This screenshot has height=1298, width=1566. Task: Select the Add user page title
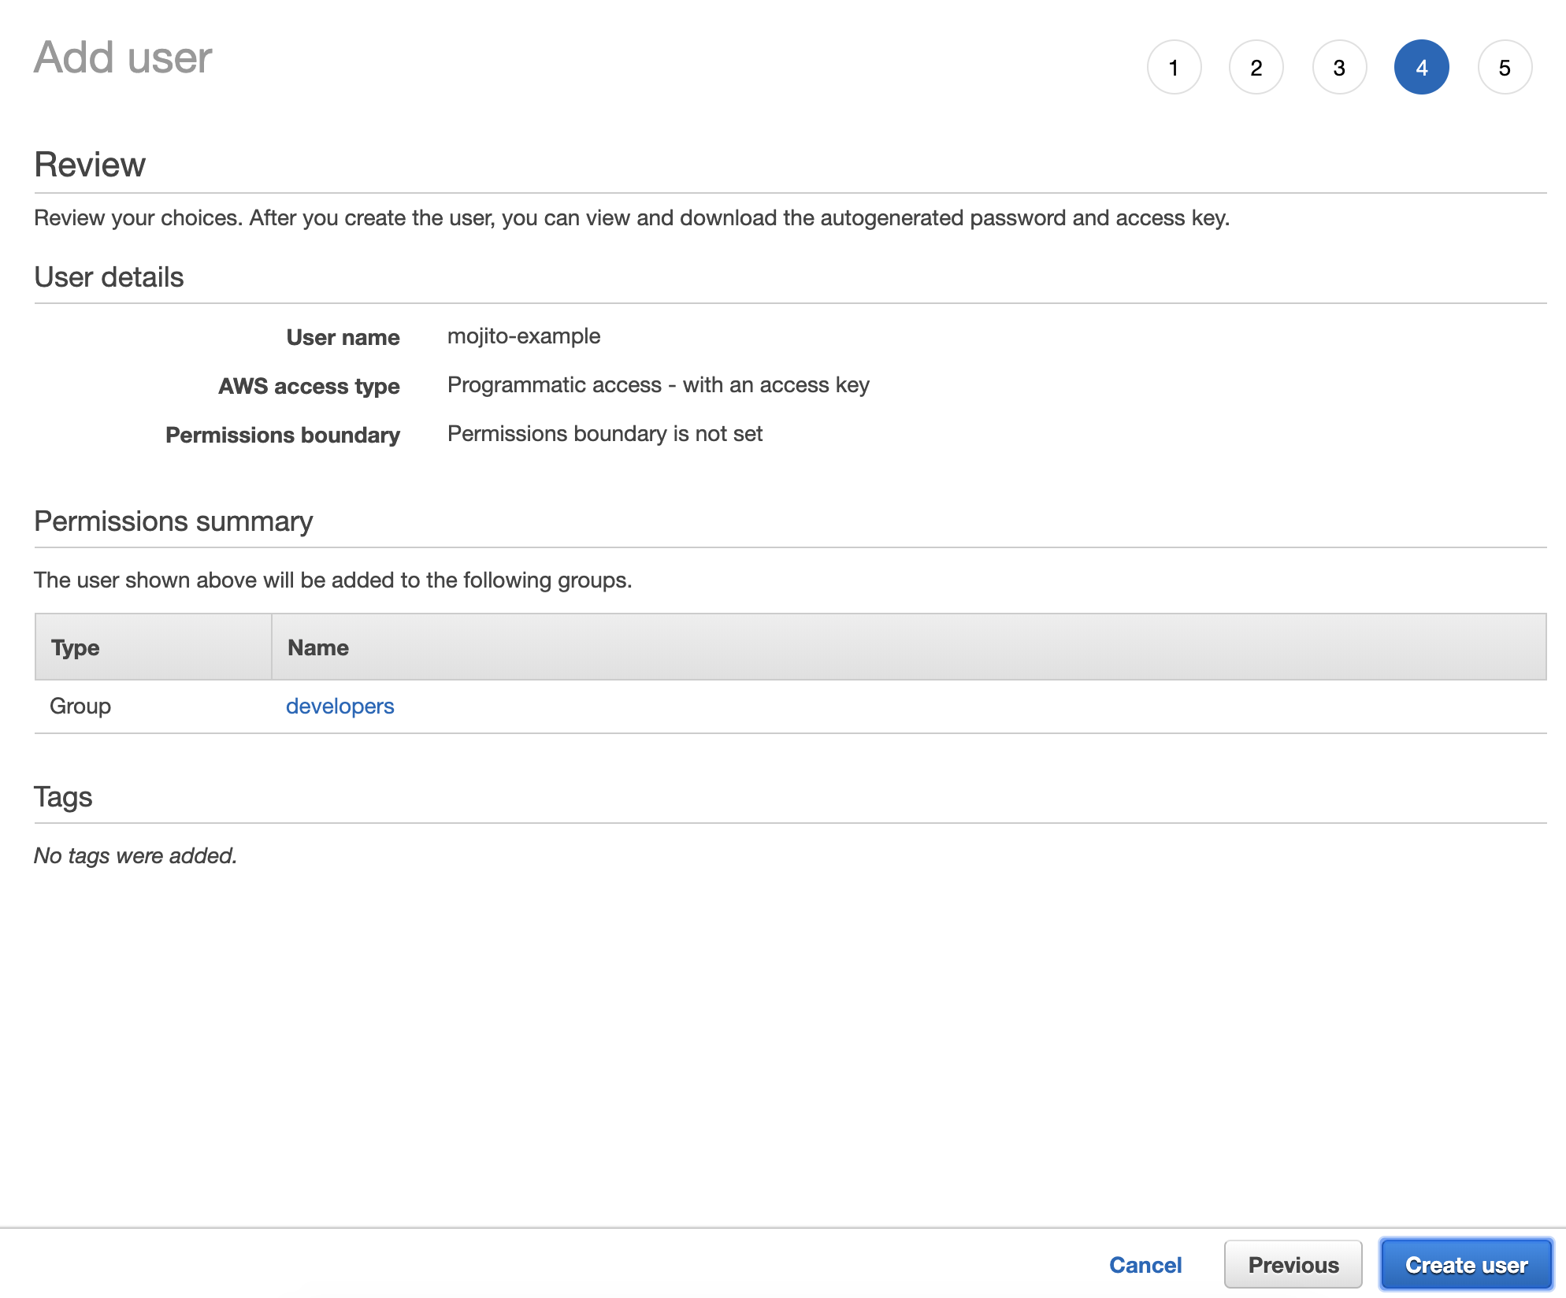pyautogui.click(x=122, y=57)
